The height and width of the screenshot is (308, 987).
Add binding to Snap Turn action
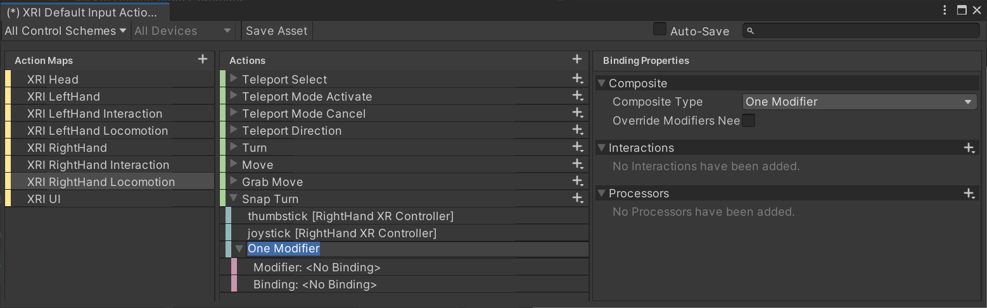577,199
